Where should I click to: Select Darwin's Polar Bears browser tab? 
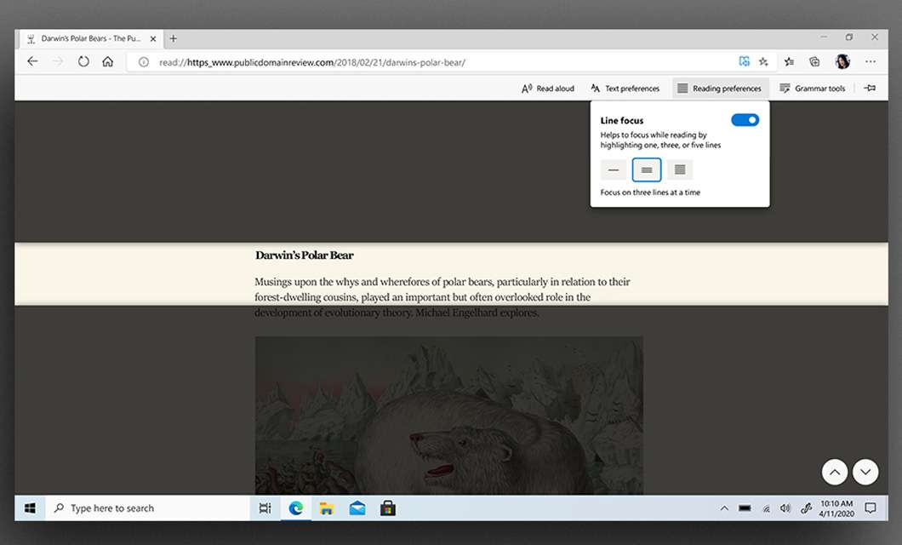click(x=92, y=38)
